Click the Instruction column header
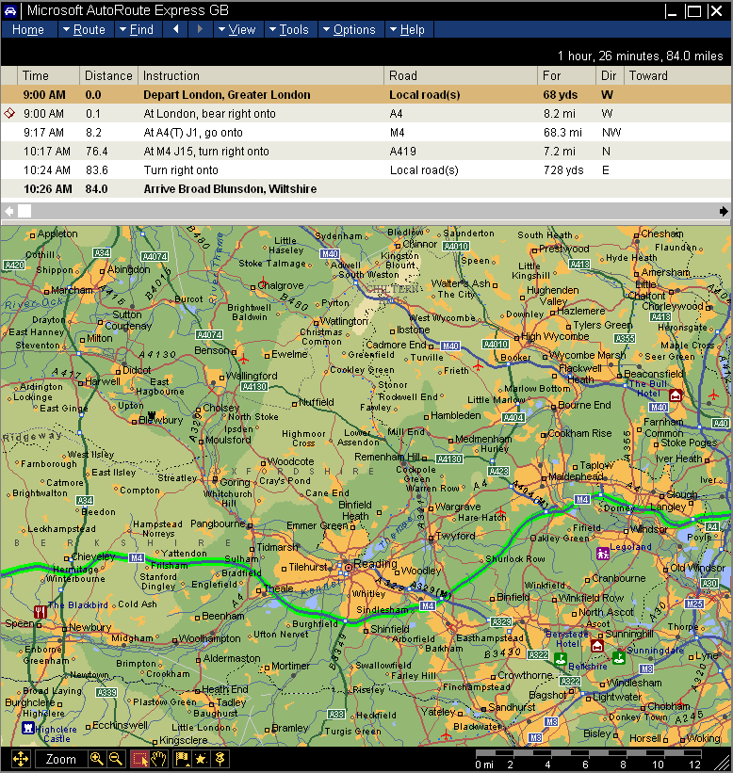Image resolution: width=733 pixels, height=773 pixels. coord(261,75)
